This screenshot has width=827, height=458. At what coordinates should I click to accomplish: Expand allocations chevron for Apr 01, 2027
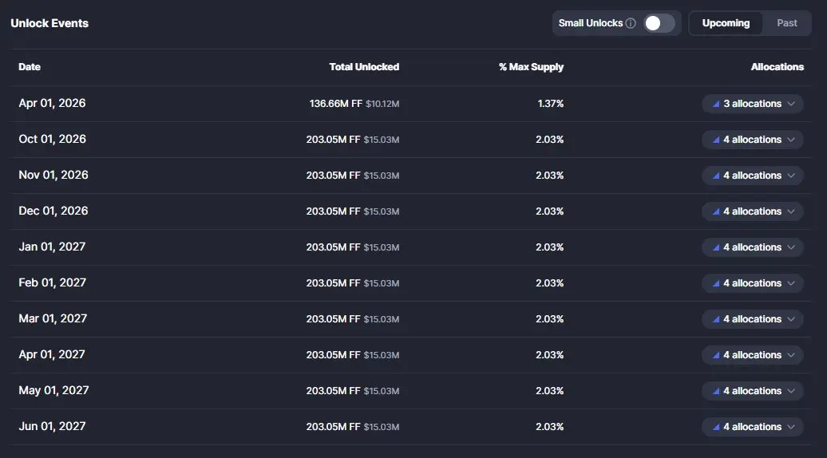tap(791, 355)
